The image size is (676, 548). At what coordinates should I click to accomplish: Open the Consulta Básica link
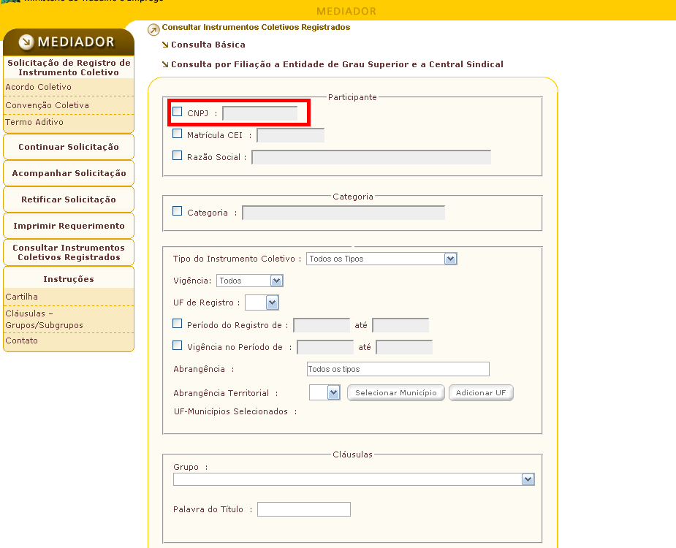pyautogui.click(x=208, y=45)
